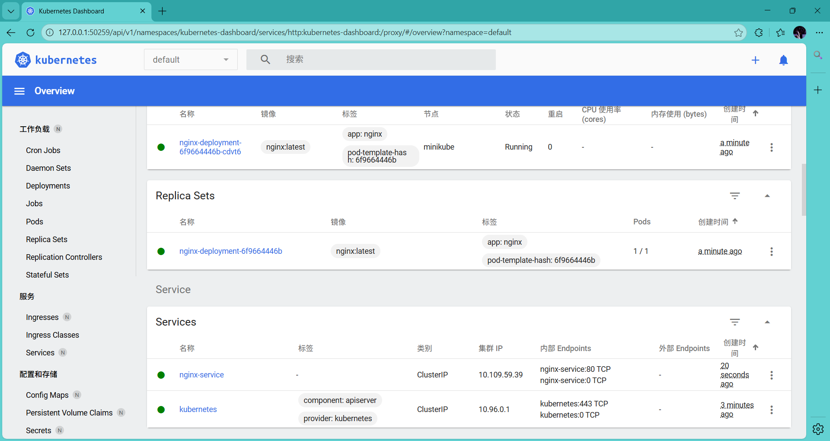The image size is (830, 441).
Task: Open the browser favorites list icon
Action: pos(780,32)
